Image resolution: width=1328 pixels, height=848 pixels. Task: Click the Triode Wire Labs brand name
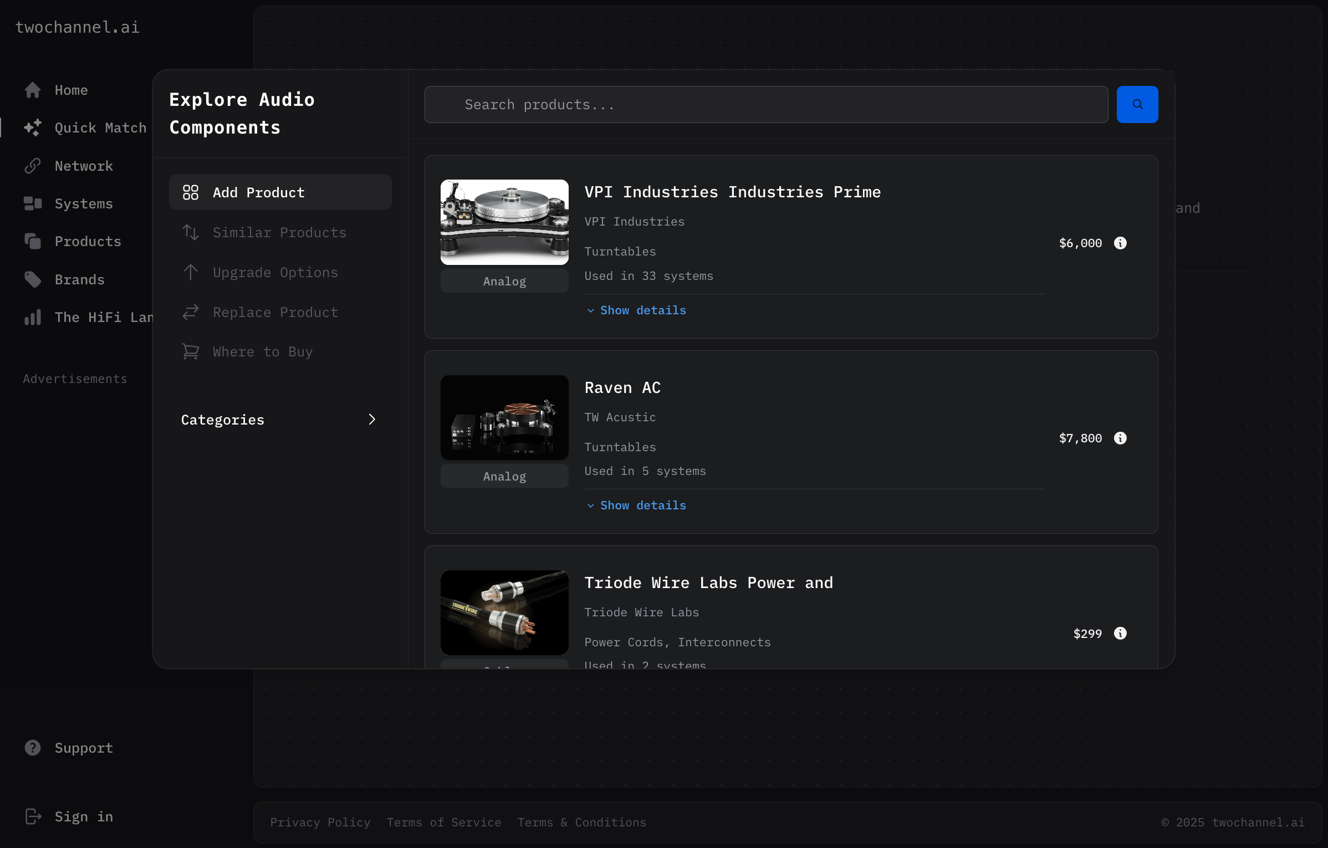pyautogui.click(x=641, y=612)
